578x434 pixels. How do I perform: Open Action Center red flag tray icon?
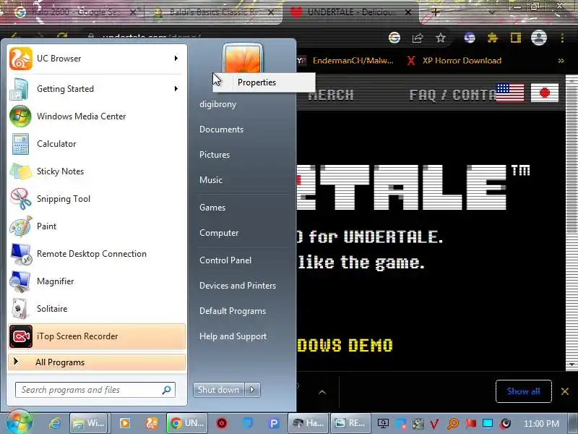(x=470, y=423)
